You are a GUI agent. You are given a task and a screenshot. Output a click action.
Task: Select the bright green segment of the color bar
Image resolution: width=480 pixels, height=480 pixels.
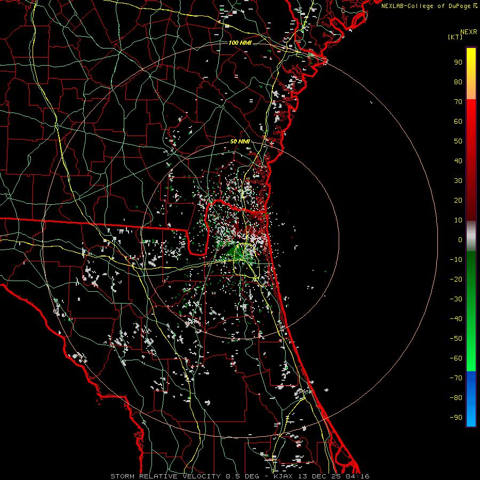tap(471, 352)
